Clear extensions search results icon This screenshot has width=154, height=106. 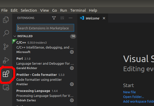point(62,18)
